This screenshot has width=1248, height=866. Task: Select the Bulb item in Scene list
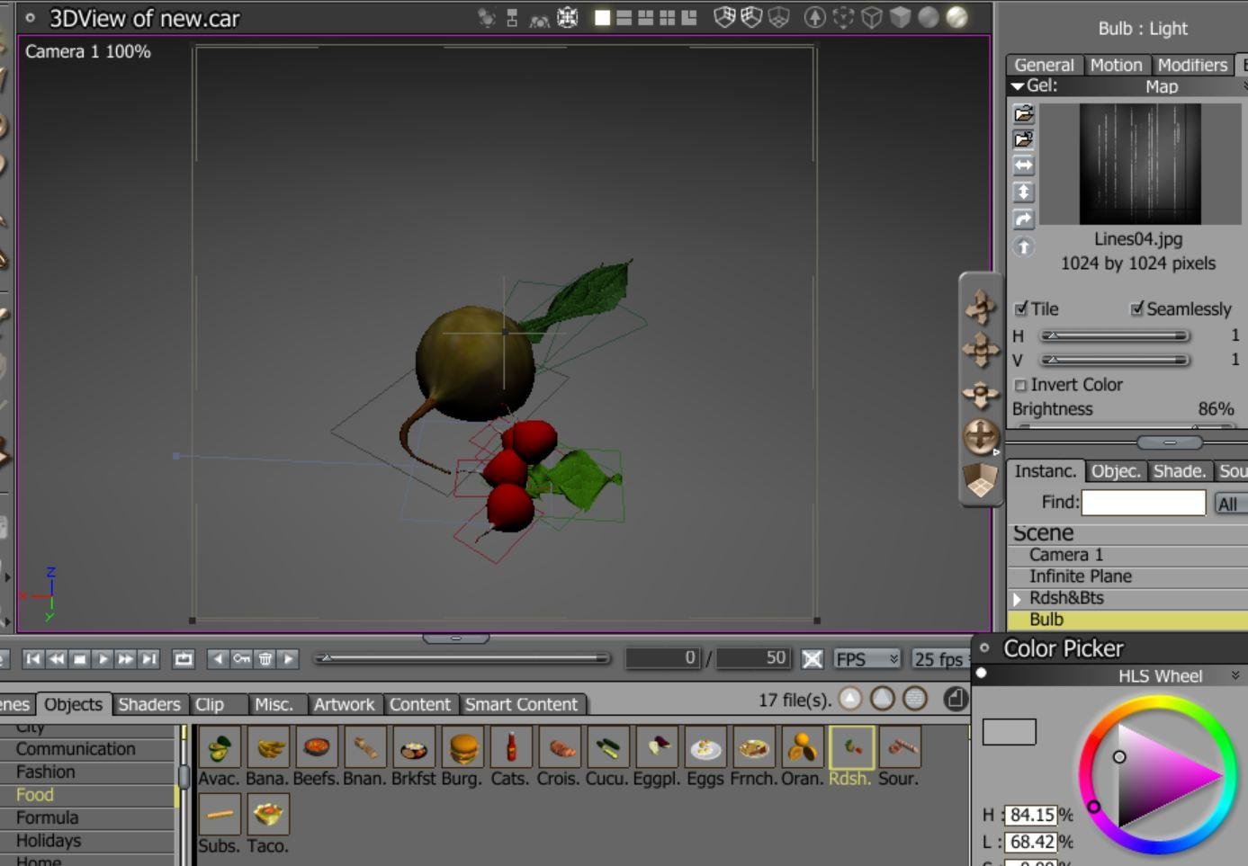coord(1127,620)
